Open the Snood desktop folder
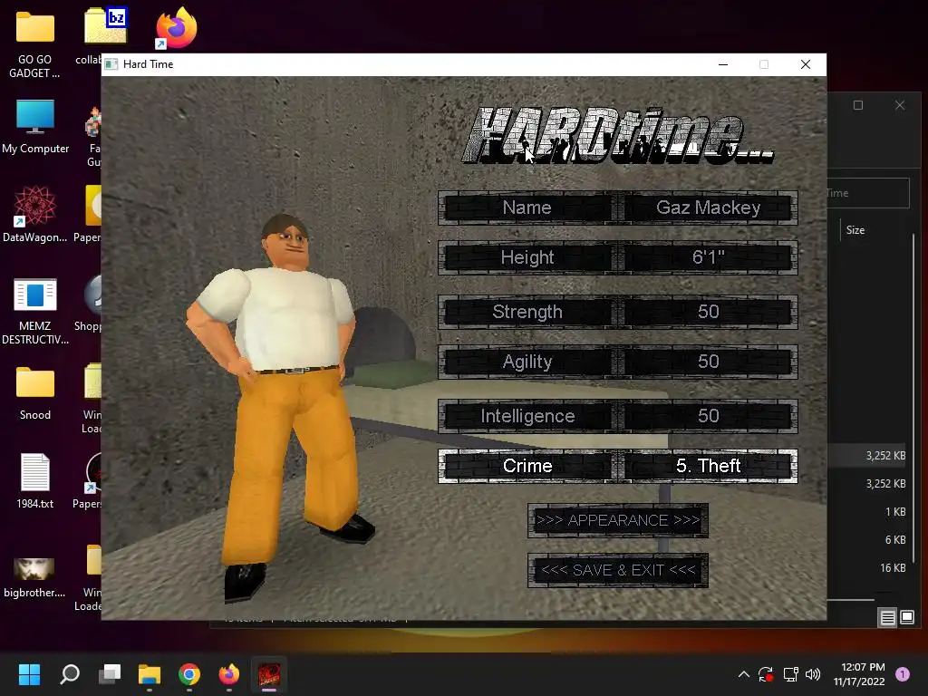This screenshot has height=696, width=928. pos(35,393)
